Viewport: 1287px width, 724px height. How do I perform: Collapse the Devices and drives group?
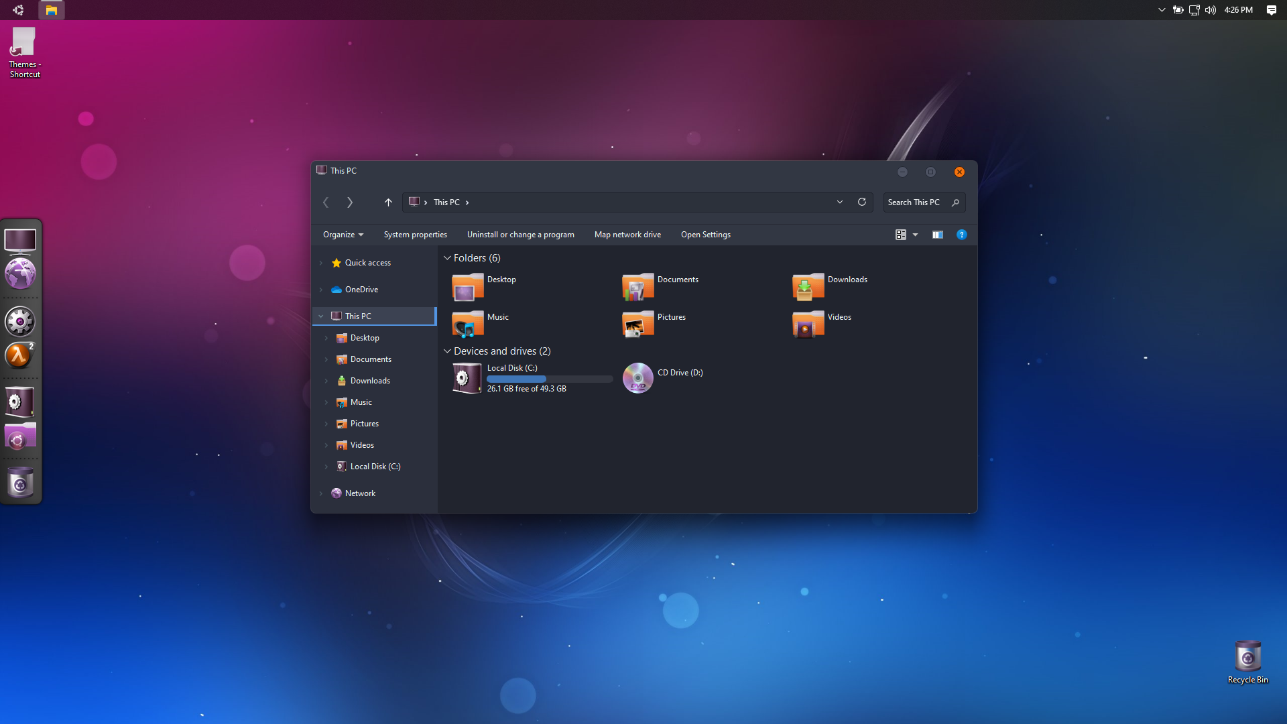(447, 351)
